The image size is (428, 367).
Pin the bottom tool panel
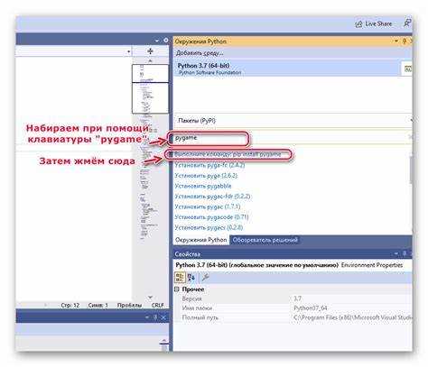click(x=155, y=317)
